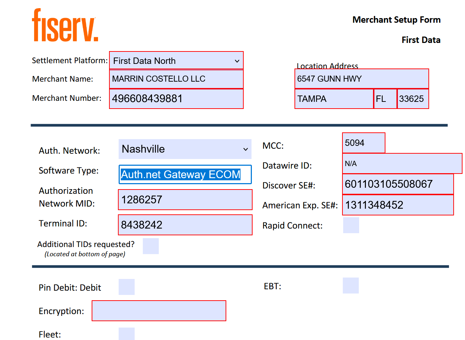Click the empty Encryption field
The image size is (465, 340).
159,311
